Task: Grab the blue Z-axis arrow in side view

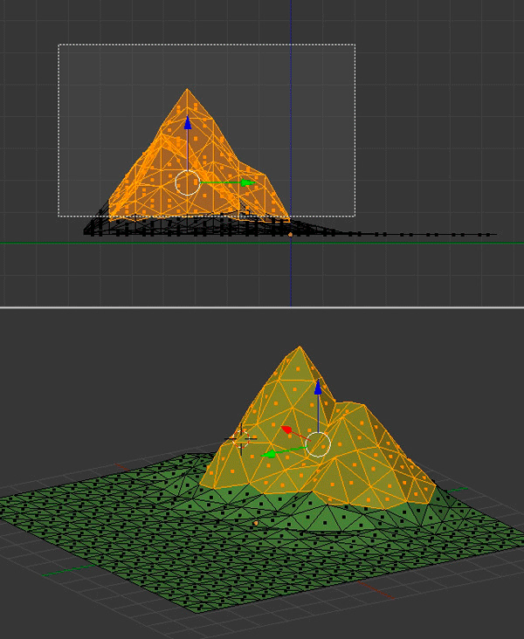Action: tap(188, 123)
